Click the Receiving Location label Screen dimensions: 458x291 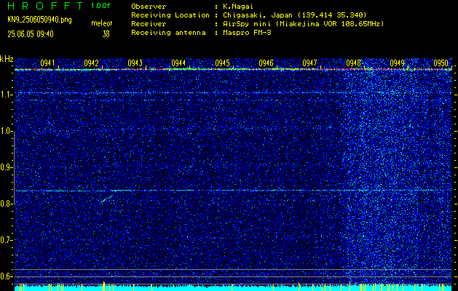(170, 15)
